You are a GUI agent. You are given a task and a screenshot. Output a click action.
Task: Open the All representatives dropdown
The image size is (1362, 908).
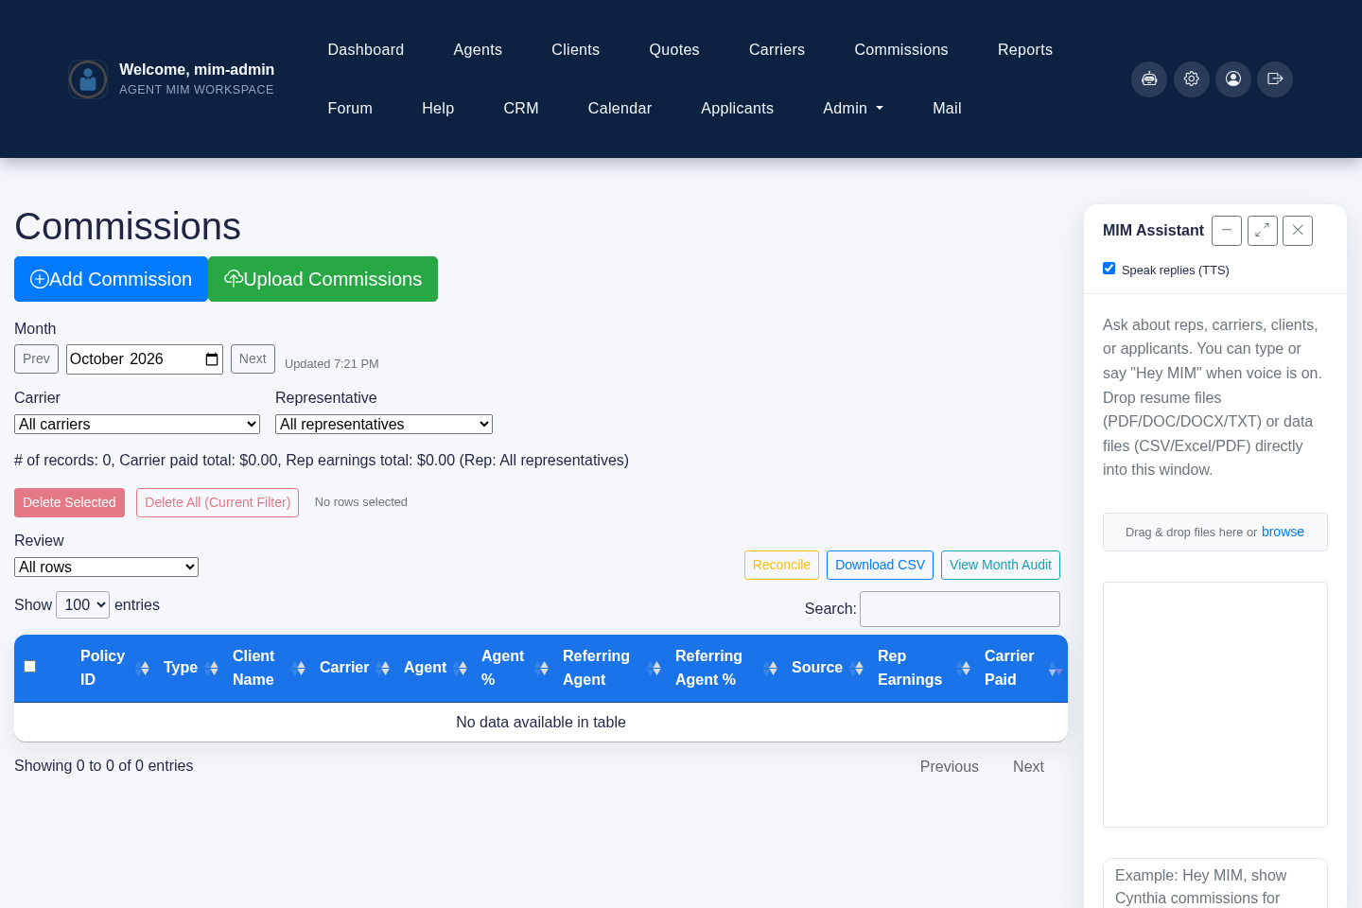(384, 425)
